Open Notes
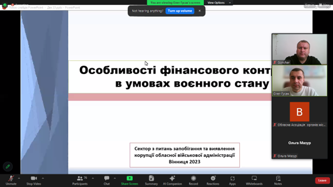Viewport: 333px width, 187px height. point(278,180)
